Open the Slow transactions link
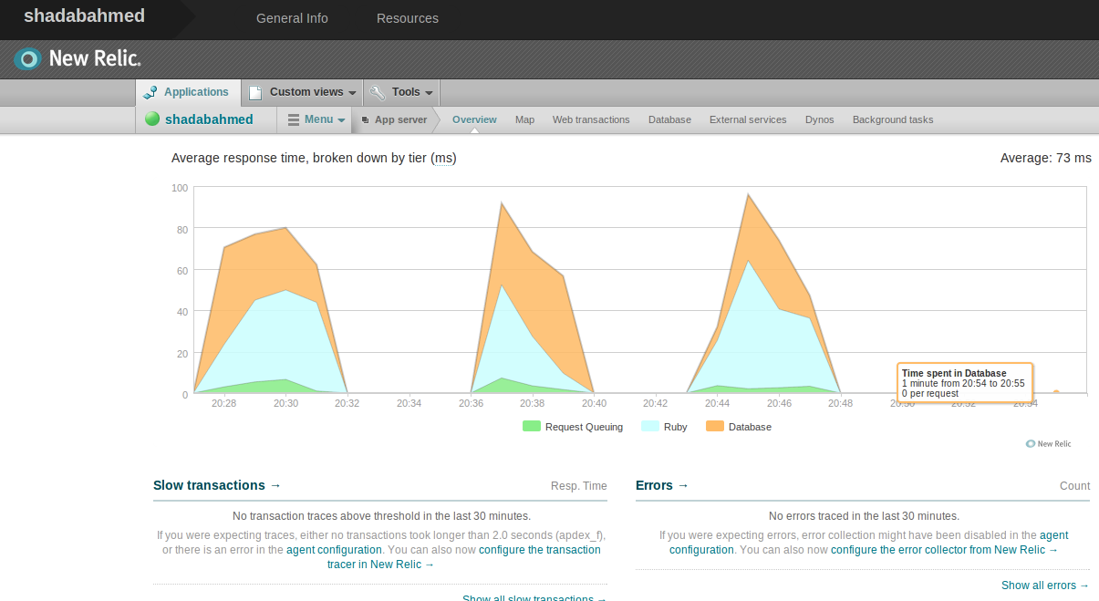Image resolution: width=1099 pixels, height=601 pixels. (x=217, y=485)
